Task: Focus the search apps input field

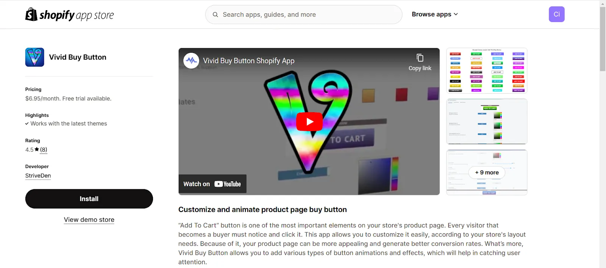Action: click(304, 14)
